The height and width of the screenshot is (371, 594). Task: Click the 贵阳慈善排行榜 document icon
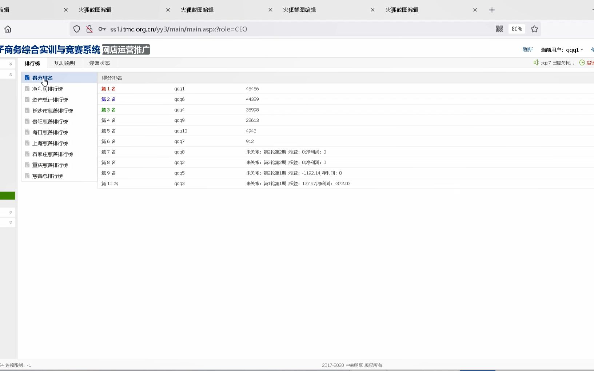(x=27, y=121)
